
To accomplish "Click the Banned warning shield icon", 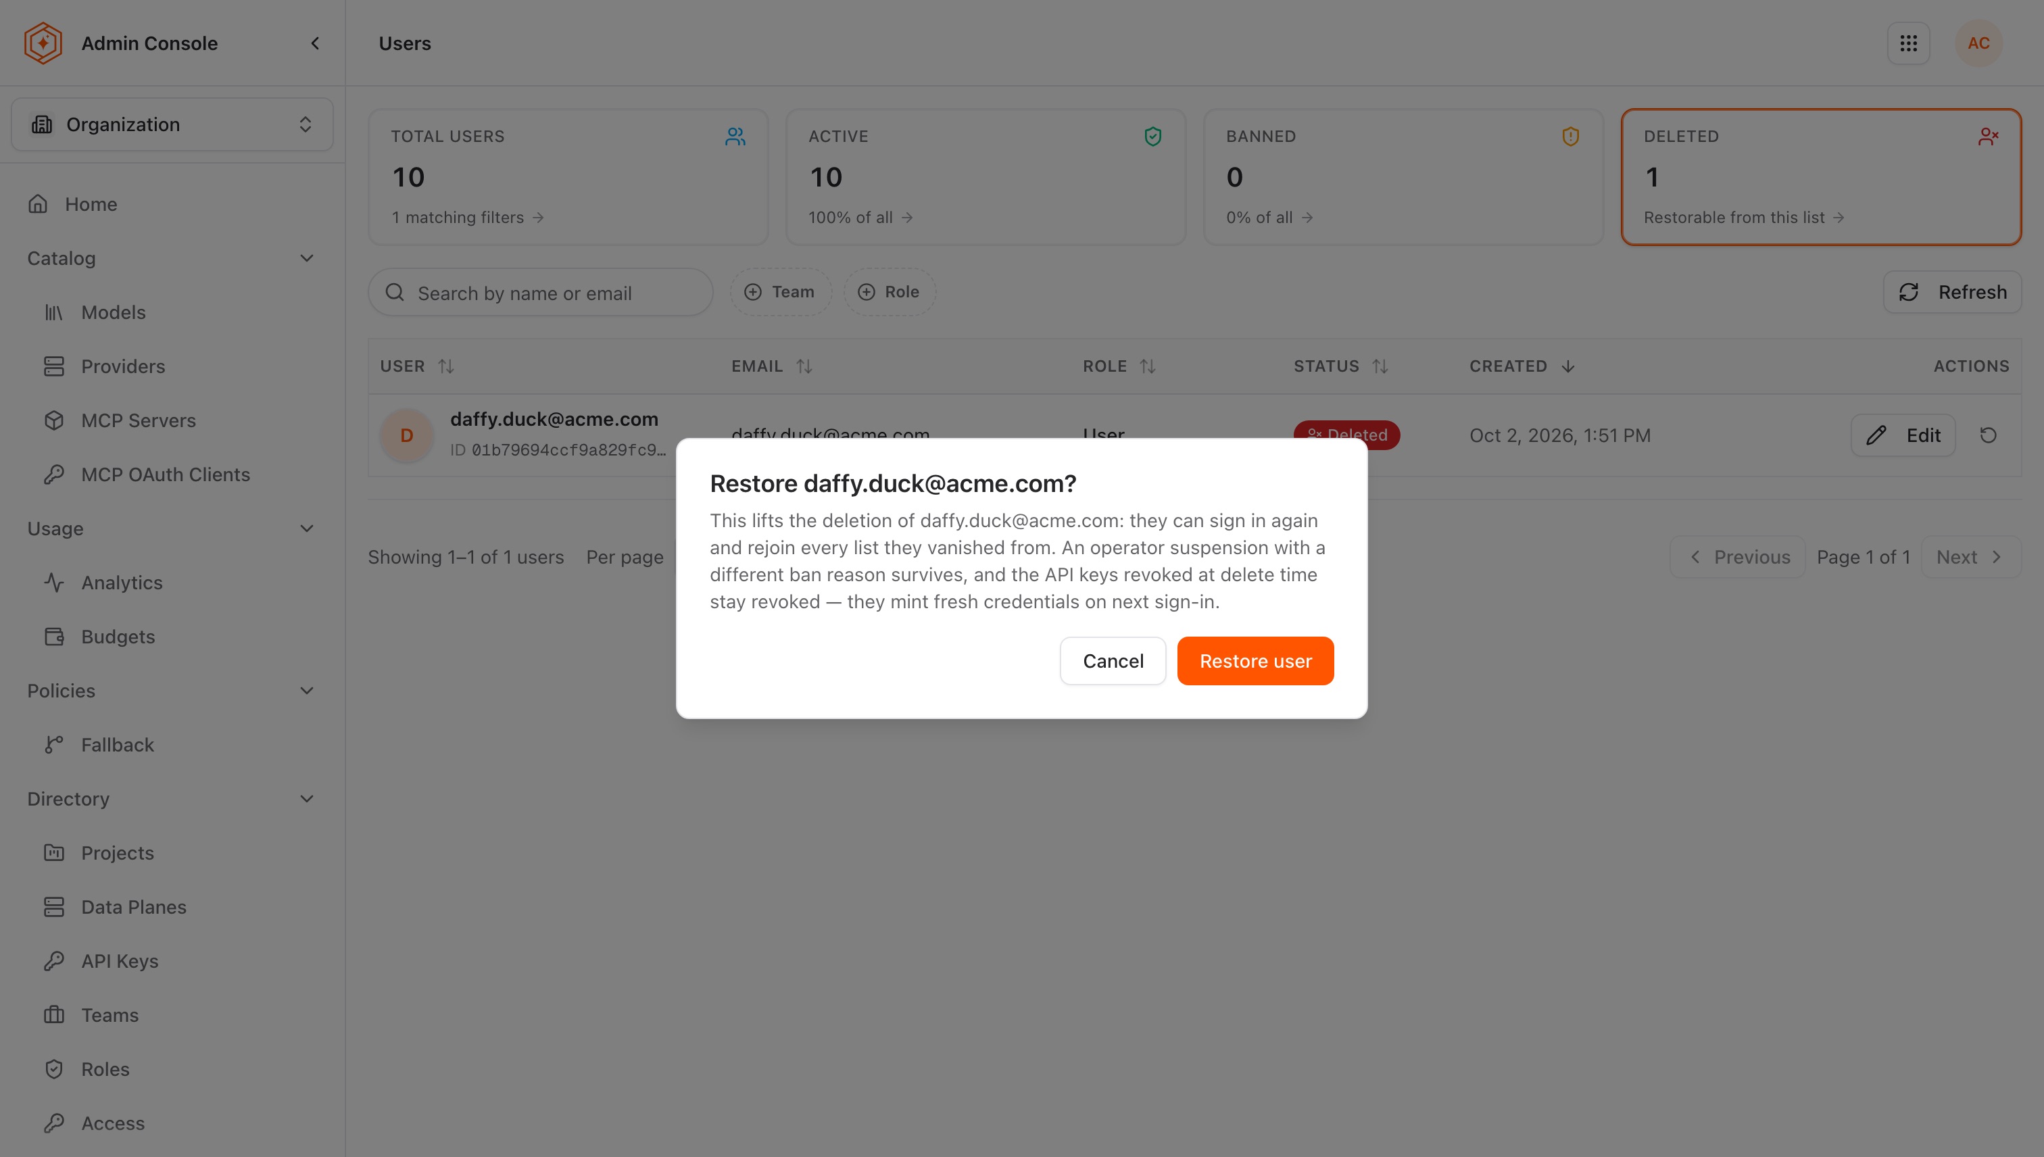I will pyautogui.click(x=1569, y=136).
